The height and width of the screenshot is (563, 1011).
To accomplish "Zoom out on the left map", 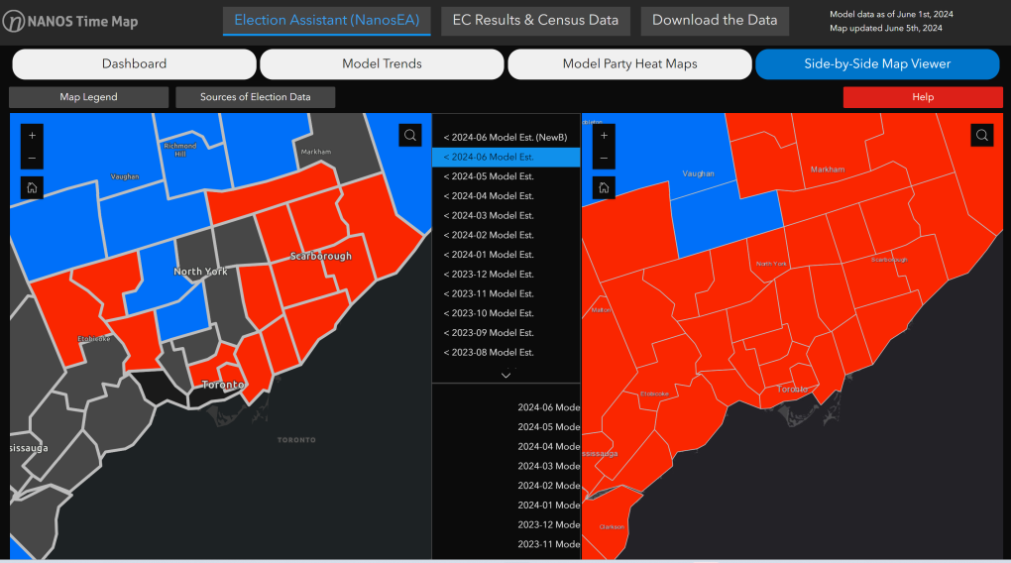I will [33, 159].
